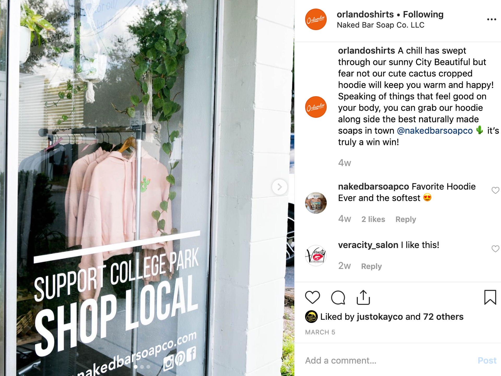
Task: Open the three-dot more options menu
Action: click(x=492, y=19)
